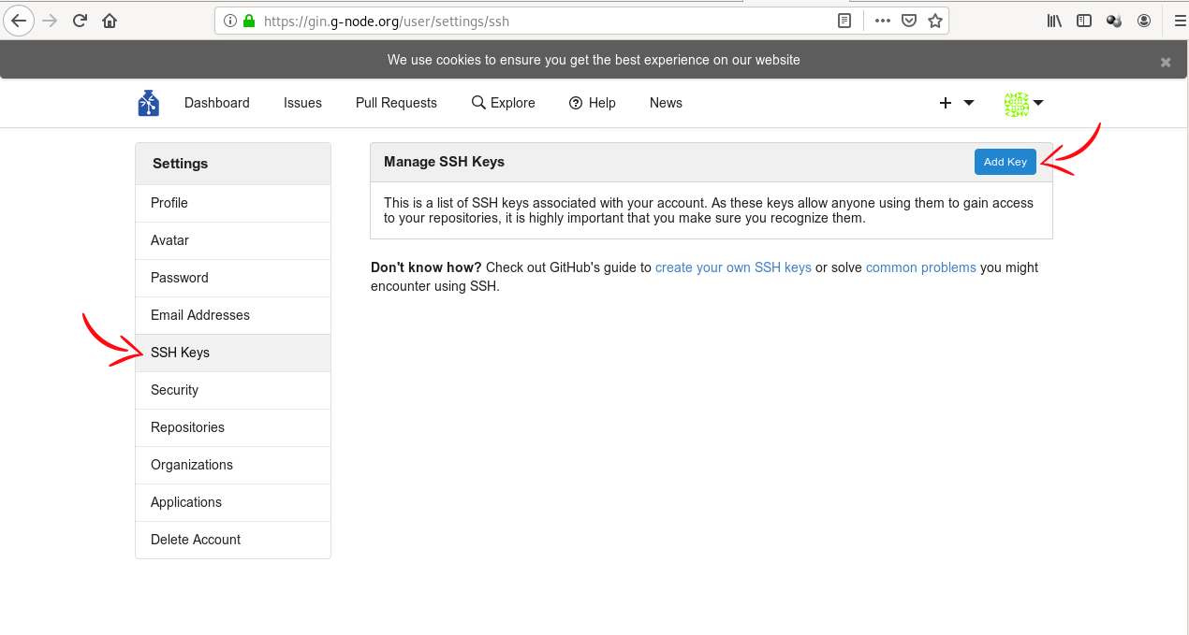The height and width of the screenshot is (635, 1189).
Task: Go to browser home page icon
Action: pyautogui.click(x=110, y=21)
